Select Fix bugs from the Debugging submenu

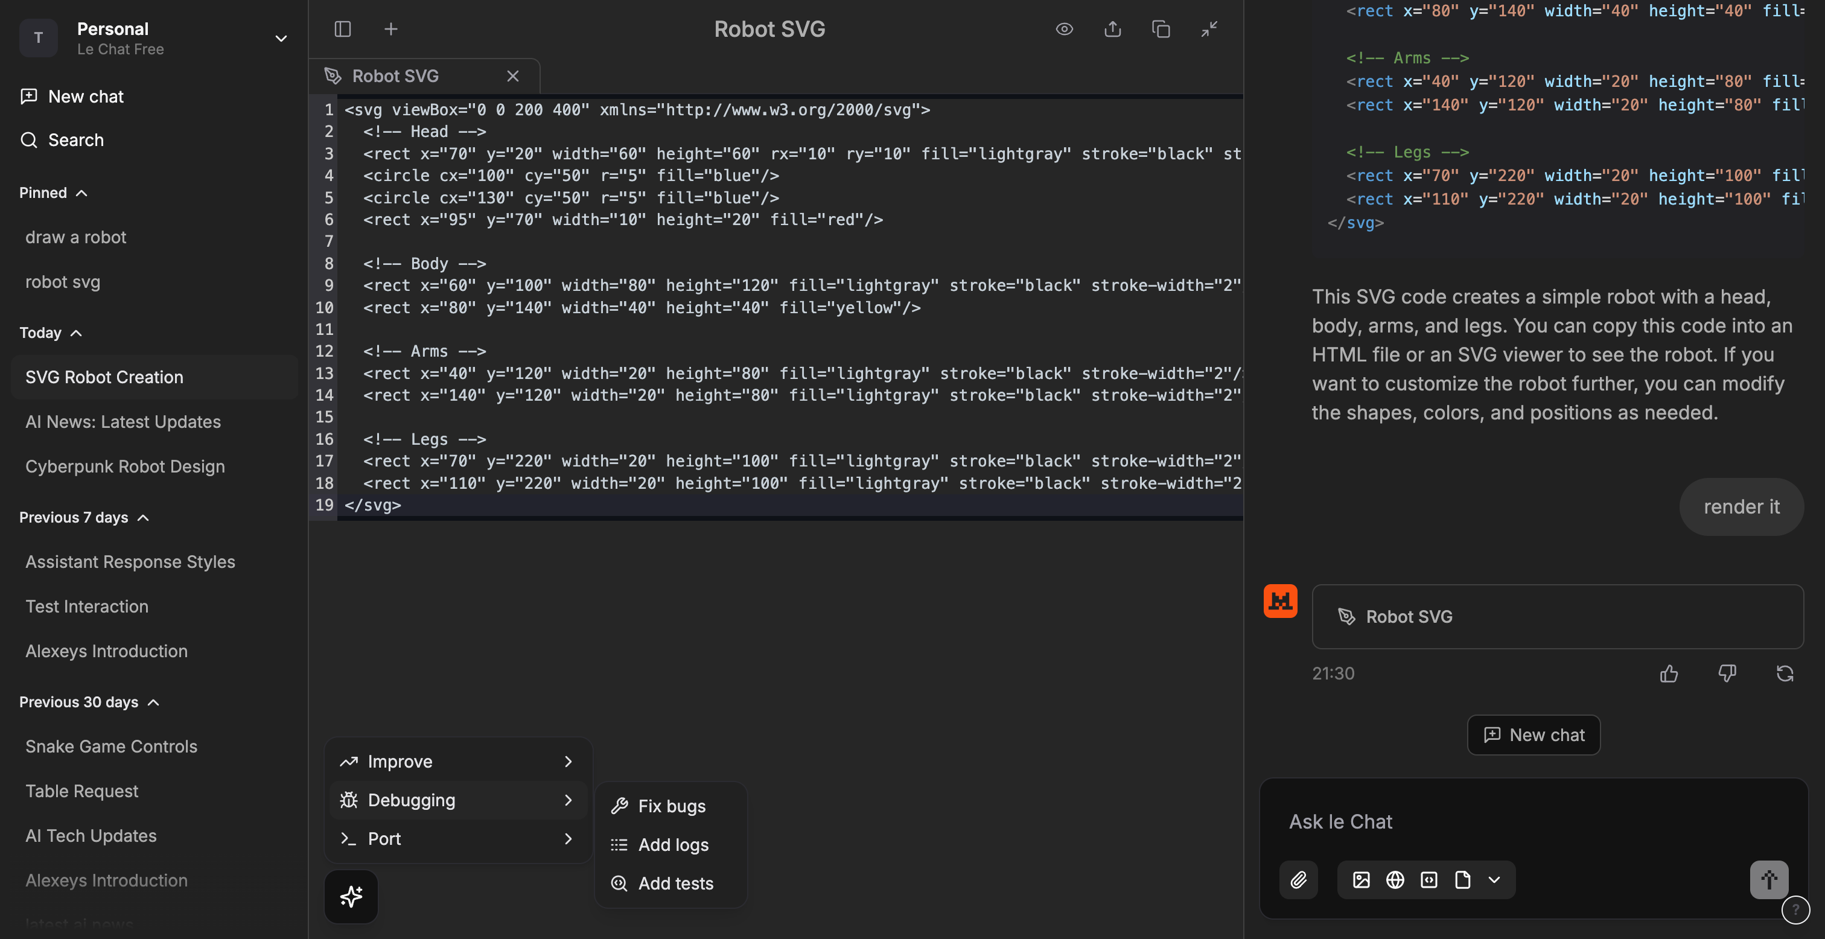[670, 805]
